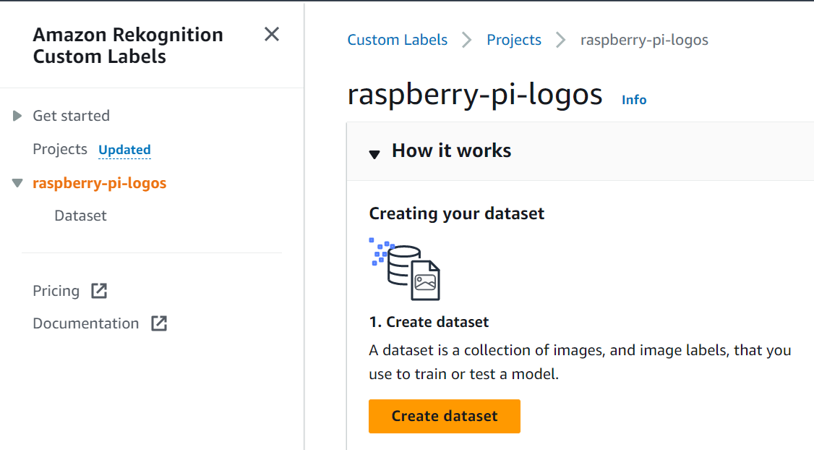Navigate to Custom Labels breadcrumb
The width and height of the screenshot is (814, 450).
[x=397, y=40]
